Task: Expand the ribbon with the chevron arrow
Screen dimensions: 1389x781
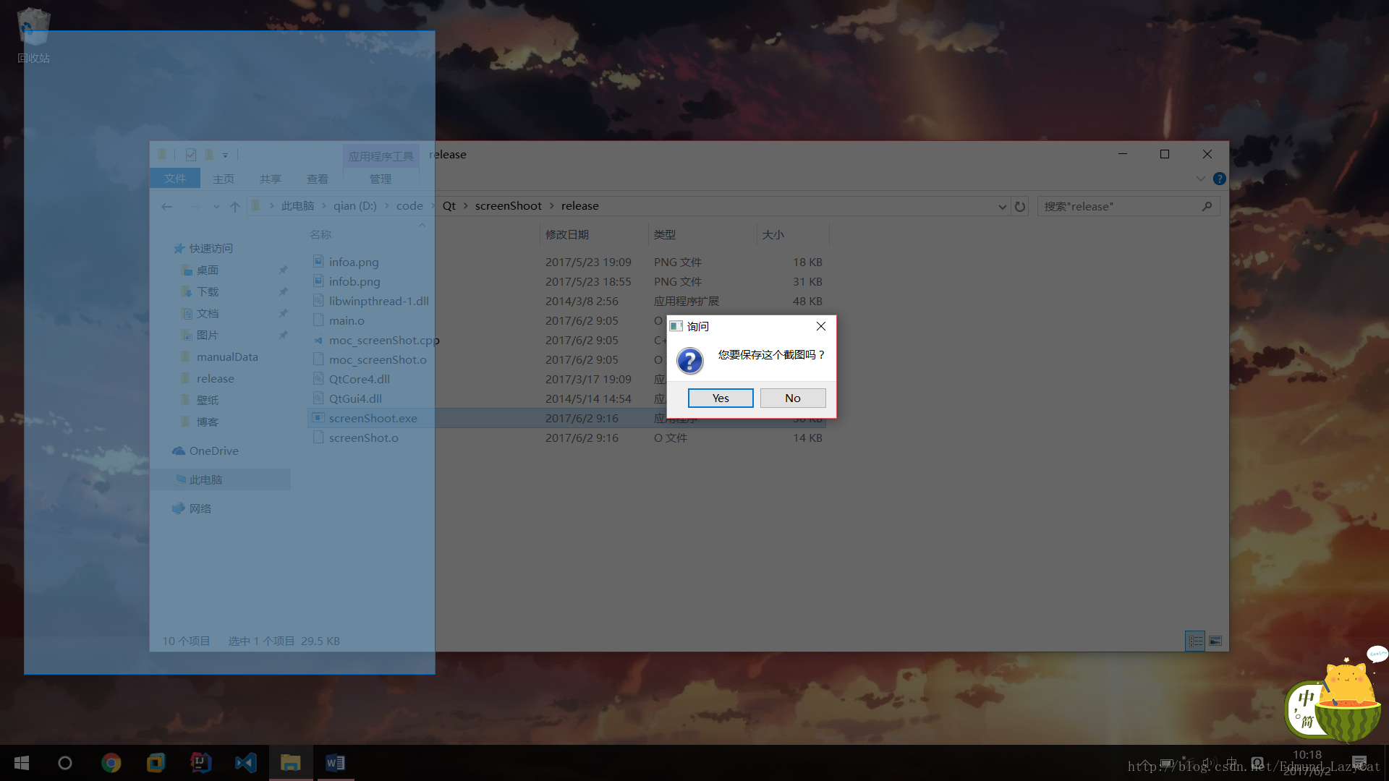Action: 1200,179
